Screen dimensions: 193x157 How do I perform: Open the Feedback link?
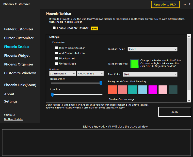(9, 115)
